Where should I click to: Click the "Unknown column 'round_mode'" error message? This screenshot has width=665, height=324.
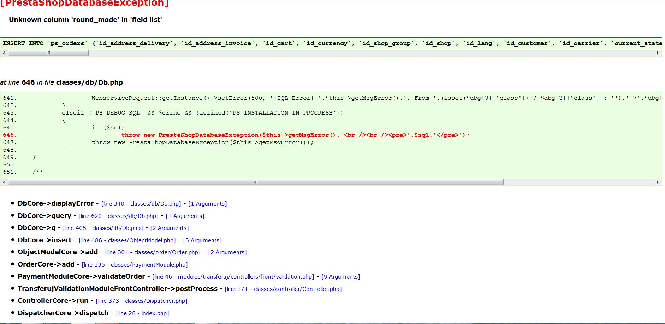pos(85,20)
